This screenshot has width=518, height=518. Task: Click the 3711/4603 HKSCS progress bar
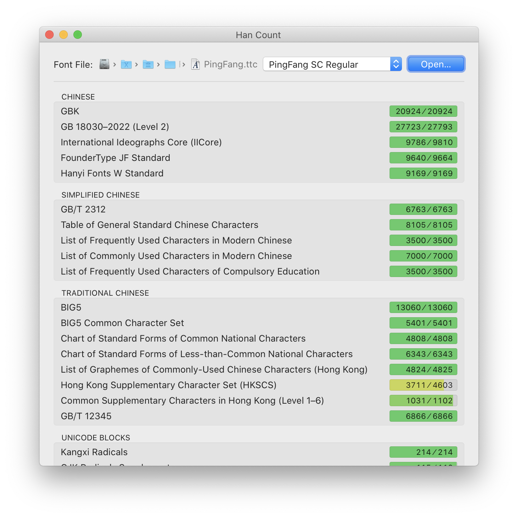pyautogui.click(x=423, y=385)
